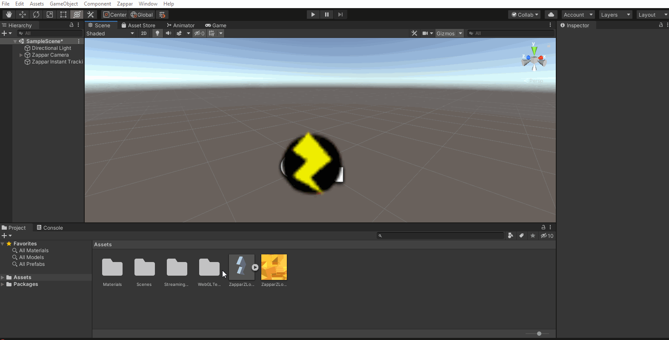Lock the Inspector panel
This screenshot has height=340, width=669.
(661, 25)
